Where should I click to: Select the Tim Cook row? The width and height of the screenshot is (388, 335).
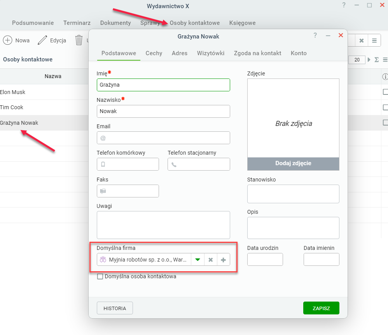(x=44, y=107)
